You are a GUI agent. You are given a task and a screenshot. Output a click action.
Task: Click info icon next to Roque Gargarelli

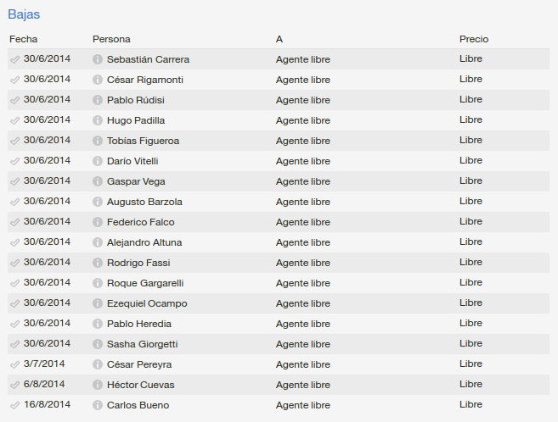coord(98,283)
